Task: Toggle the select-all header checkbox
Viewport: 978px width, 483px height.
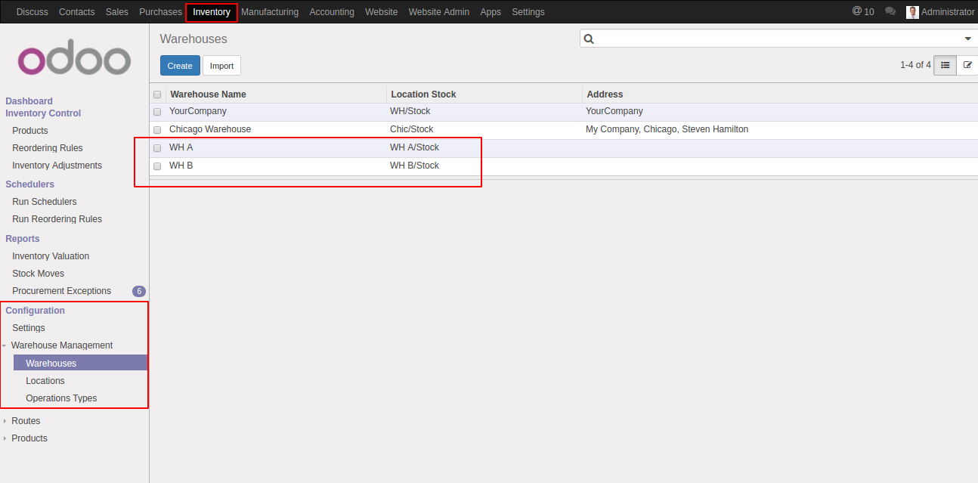Action: (x=157, y=94)
